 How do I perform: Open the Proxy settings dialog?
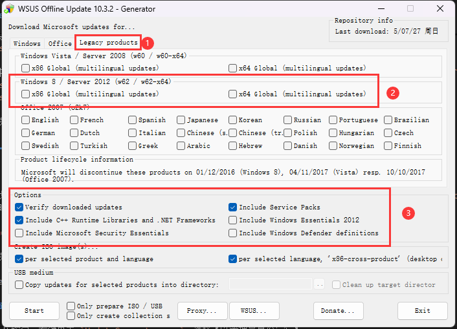[x=202, y=311]
